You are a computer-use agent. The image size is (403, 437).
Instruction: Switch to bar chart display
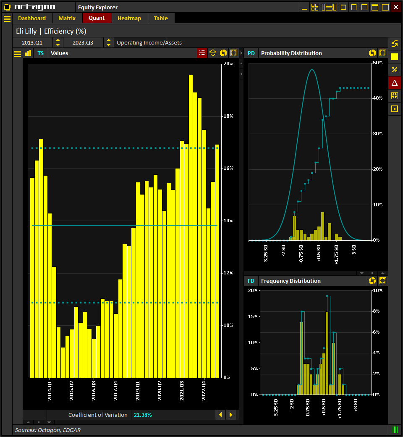[x=28, y=53]
